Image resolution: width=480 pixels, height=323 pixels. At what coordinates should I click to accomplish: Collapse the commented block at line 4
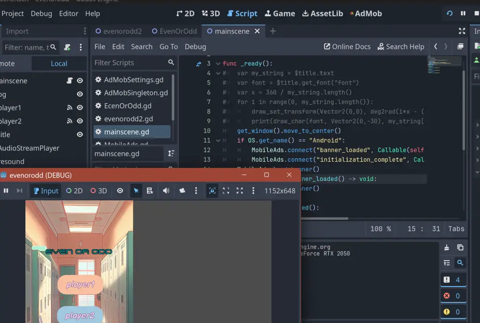click(x=218, y=73)
